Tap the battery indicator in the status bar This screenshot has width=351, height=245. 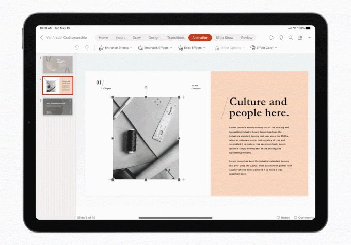(308, 28)
